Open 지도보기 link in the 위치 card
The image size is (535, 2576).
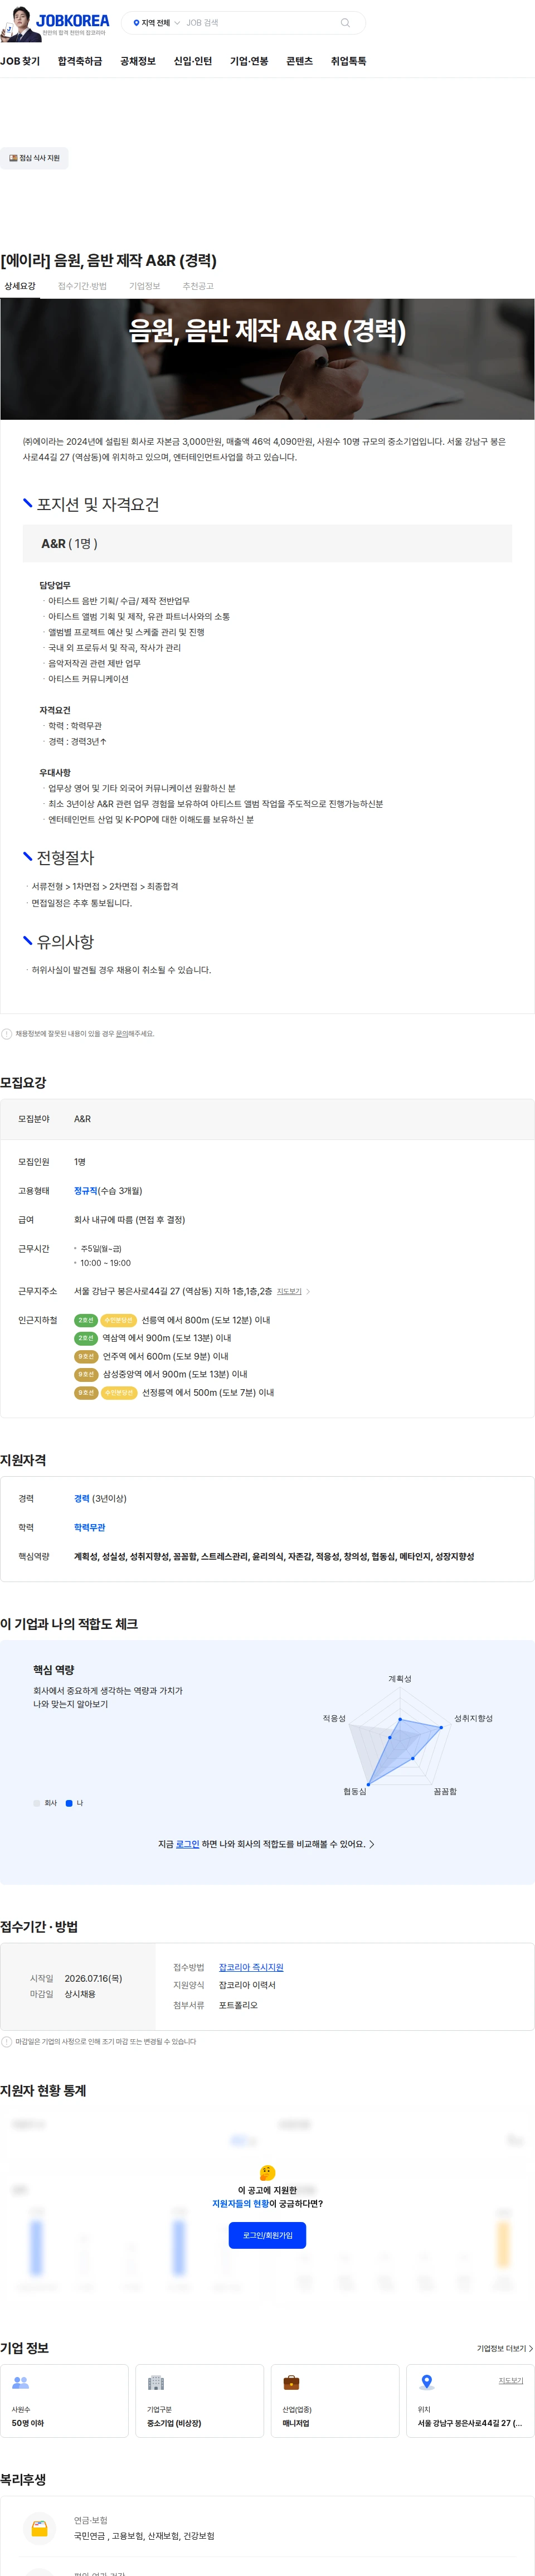click(x=511, y=2380)
